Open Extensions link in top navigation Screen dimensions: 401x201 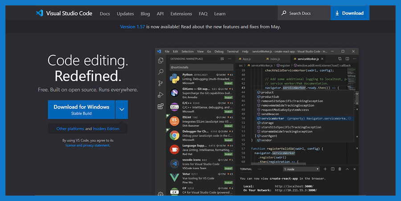tap(181, 13)
